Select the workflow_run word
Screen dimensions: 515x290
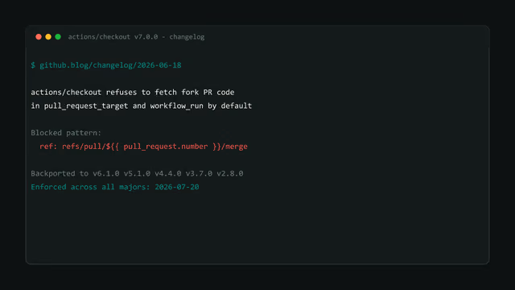pos(177,106)
